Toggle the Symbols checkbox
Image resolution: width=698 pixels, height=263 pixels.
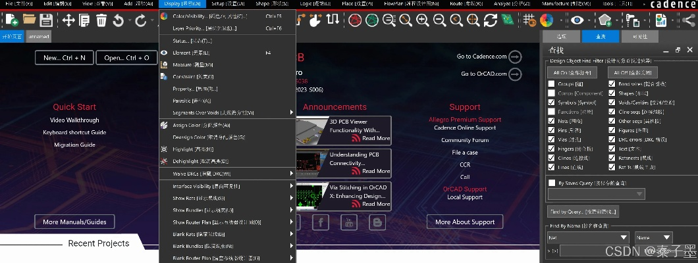coord(552,102)
